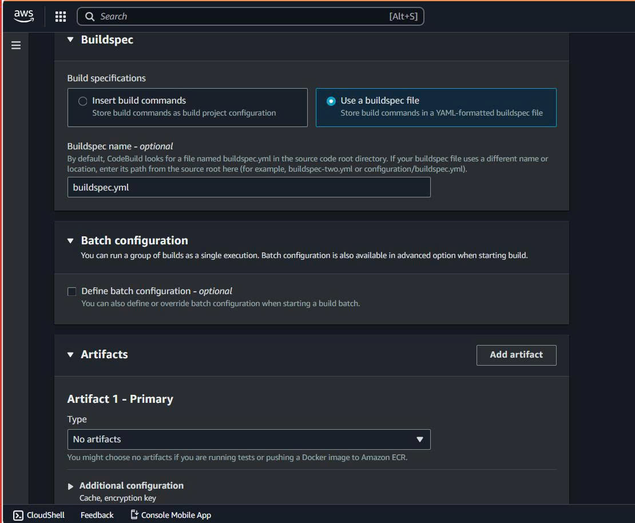Open the artifact Type dropdown
This screenshot has height=523, width=635.
coord(249,439)
